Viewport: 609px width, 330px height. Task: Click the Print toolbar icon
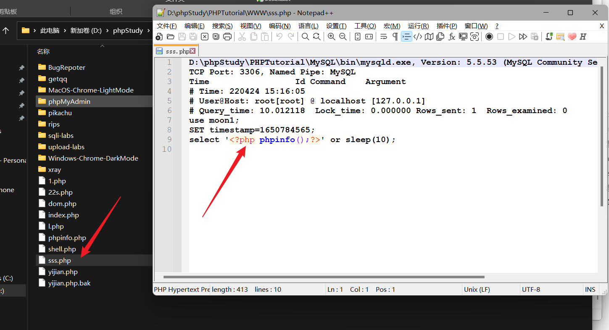click(227, 37)
